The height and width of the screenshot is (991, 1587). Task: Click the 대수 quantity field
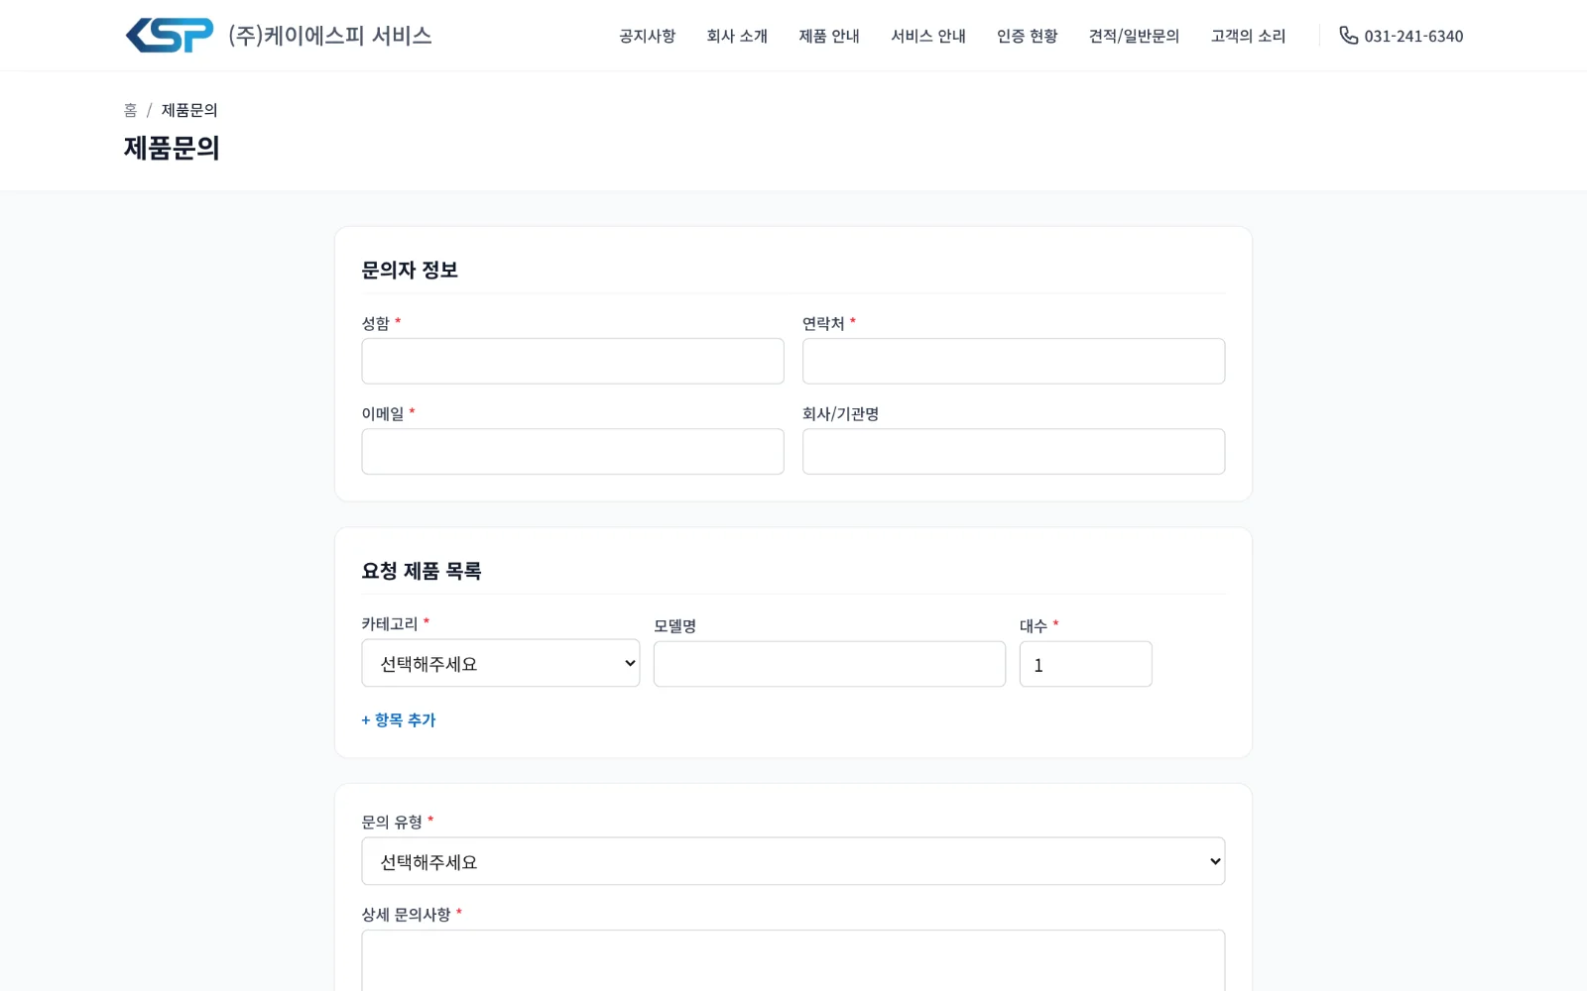1086,664
